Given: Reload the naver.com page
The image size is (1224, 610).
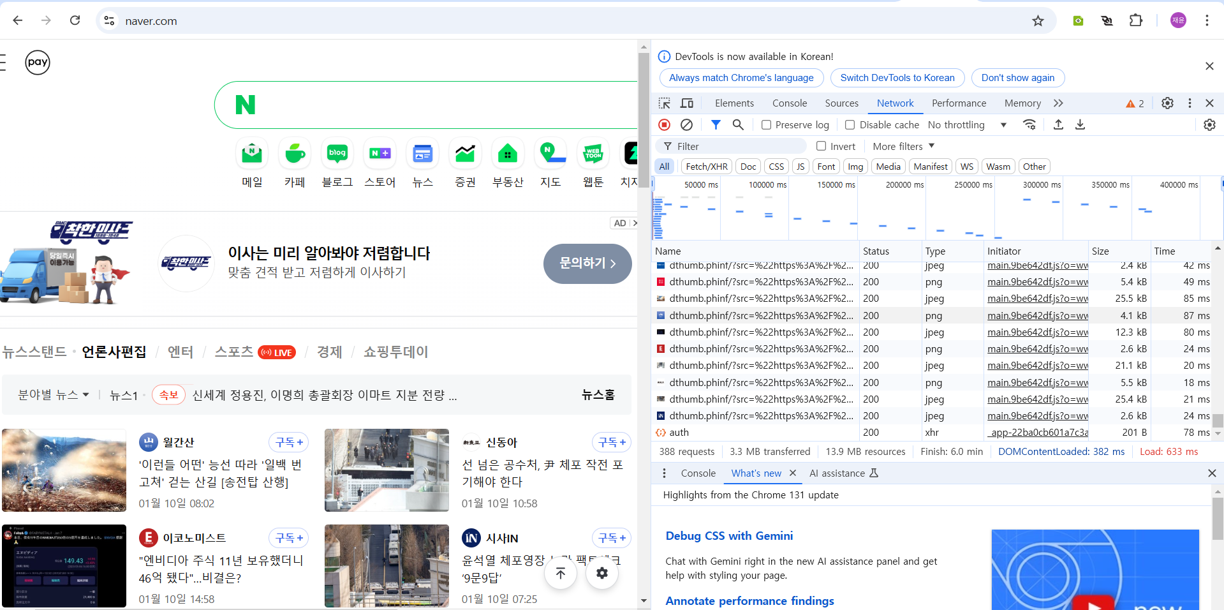Looking at the screenshot, I should pos(75,20).
